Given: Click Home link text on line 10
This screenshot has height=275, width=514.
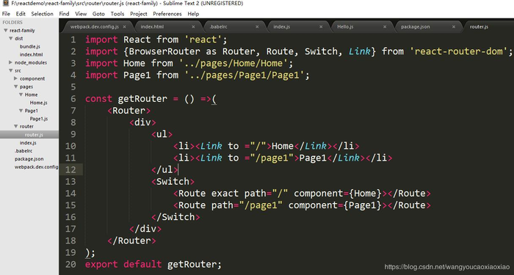Looking at the screenshot, I should pyautogui.click(x=283, y=146).
